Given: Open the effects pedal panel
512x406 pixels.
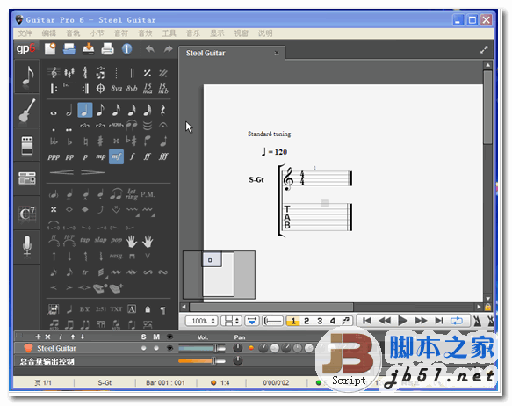Looking at the screenshot, I should (x=27, y=145).
